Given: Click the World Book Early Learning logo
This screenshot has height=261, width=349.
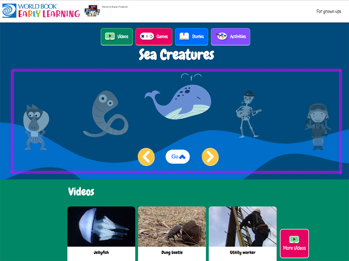Looking at the screenshot, I should (41, 11).
